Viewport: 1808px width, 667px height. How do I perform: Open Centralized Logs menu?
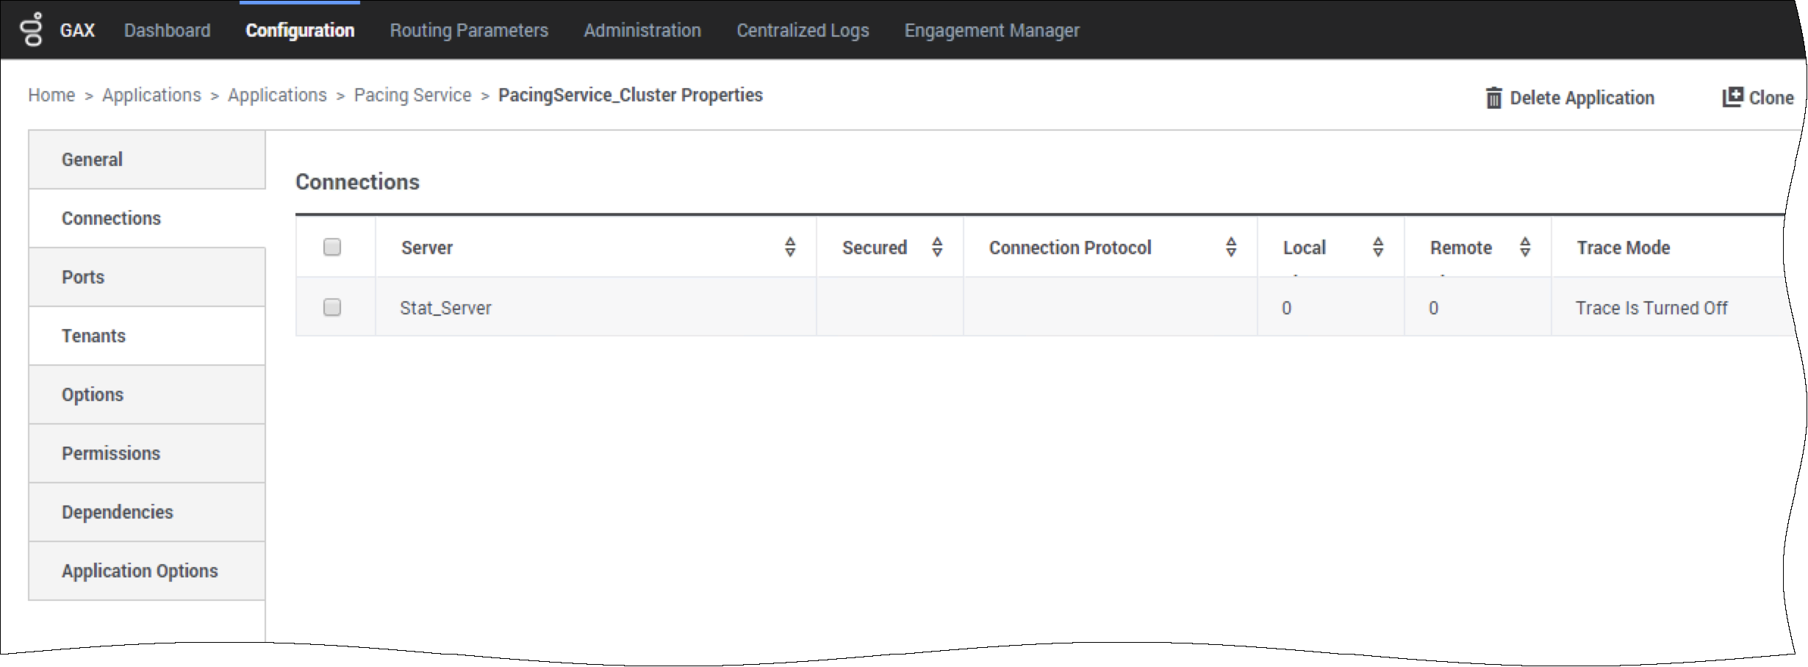click(x=803, y=30)
